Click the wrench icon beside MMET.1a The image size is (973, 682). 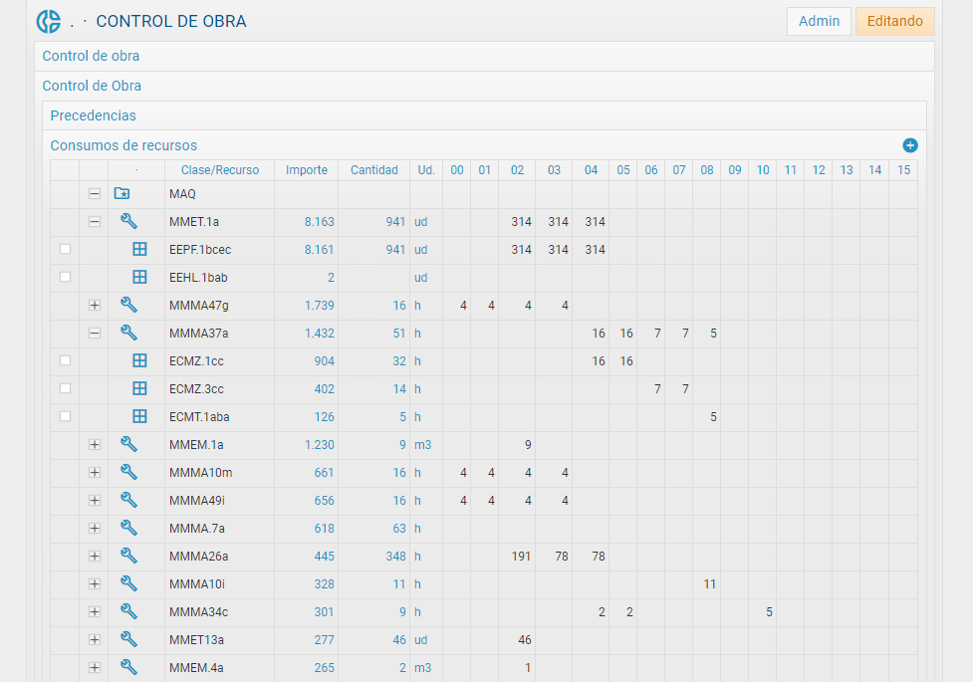click(128, 221)
